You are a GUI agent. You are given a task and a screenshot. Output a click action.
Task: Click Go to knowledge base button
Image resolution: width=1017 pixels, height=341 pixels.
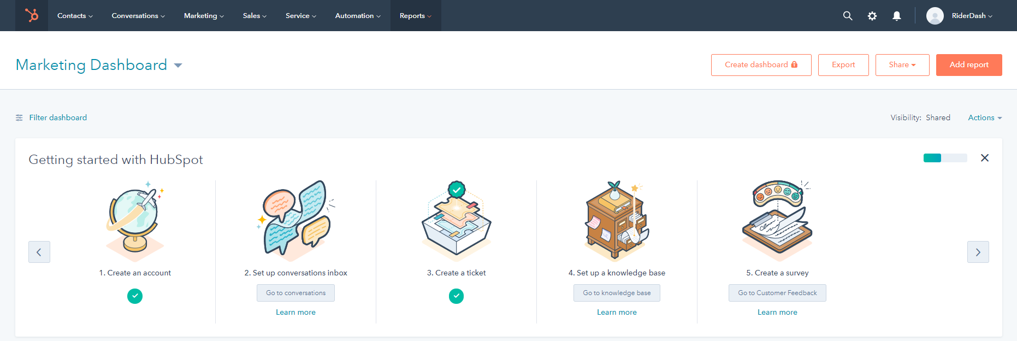[x=617, y=293]
